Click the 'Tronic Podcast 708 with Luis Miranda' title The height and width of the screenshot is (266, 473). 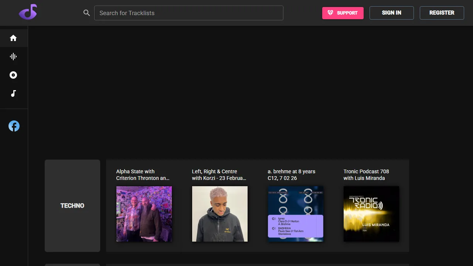366,175
